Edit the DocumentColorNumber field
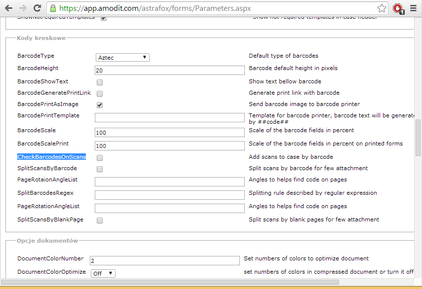422x289 pixels. click(x=165, y=261)
